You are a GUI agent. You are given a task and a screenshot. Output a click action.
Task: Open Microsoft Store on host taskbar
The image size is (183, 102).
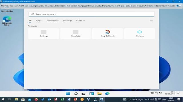click(23, 99)
